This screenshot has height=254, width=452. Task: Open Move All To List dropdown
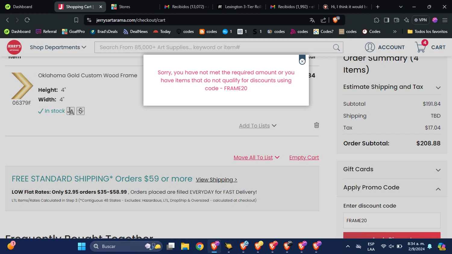pyautogui.click(x=256, y=158)
